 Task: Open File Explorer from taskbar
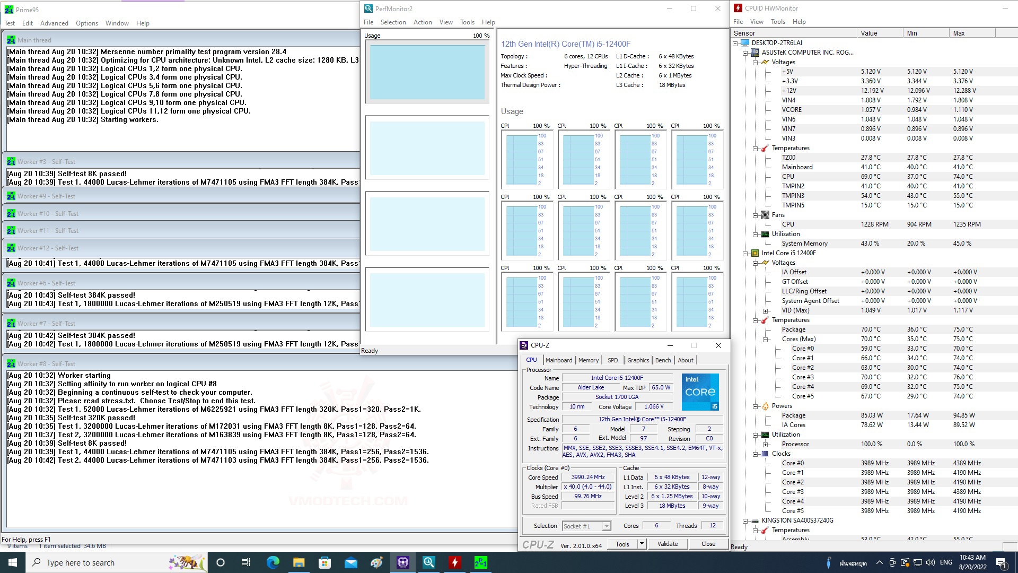pos(299,562)
